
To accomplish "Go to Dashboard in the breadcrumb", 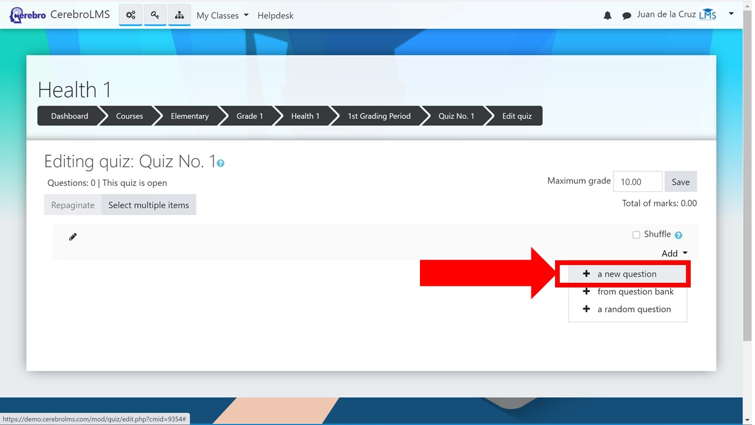I will click(70, 116).
